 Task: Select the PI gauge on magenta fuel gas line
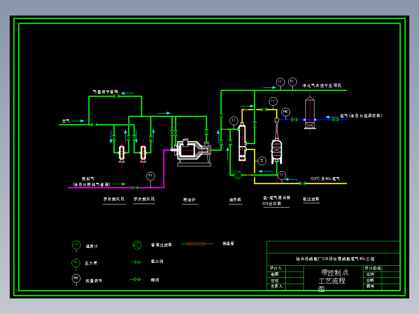pyautogui.click(x=151, y=176)
